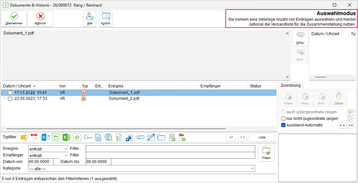
Task: Click the horizontal scrollbar below the entry list
Action: (116, 129)
